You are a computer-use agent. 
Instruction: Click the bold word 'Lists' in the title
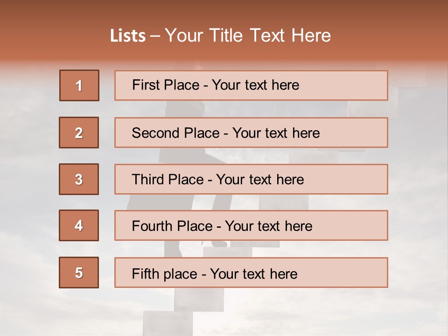(x=127, y=36)
